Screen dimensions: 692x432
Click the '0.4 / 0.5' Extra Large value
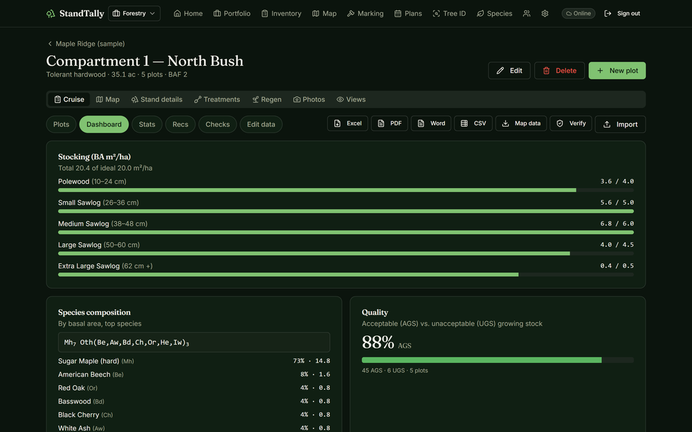click(x=617, y=266)
